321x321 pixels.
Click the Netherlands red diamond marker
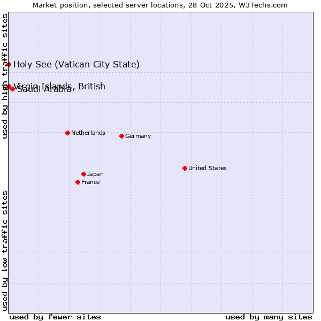(x=67, y=133)
